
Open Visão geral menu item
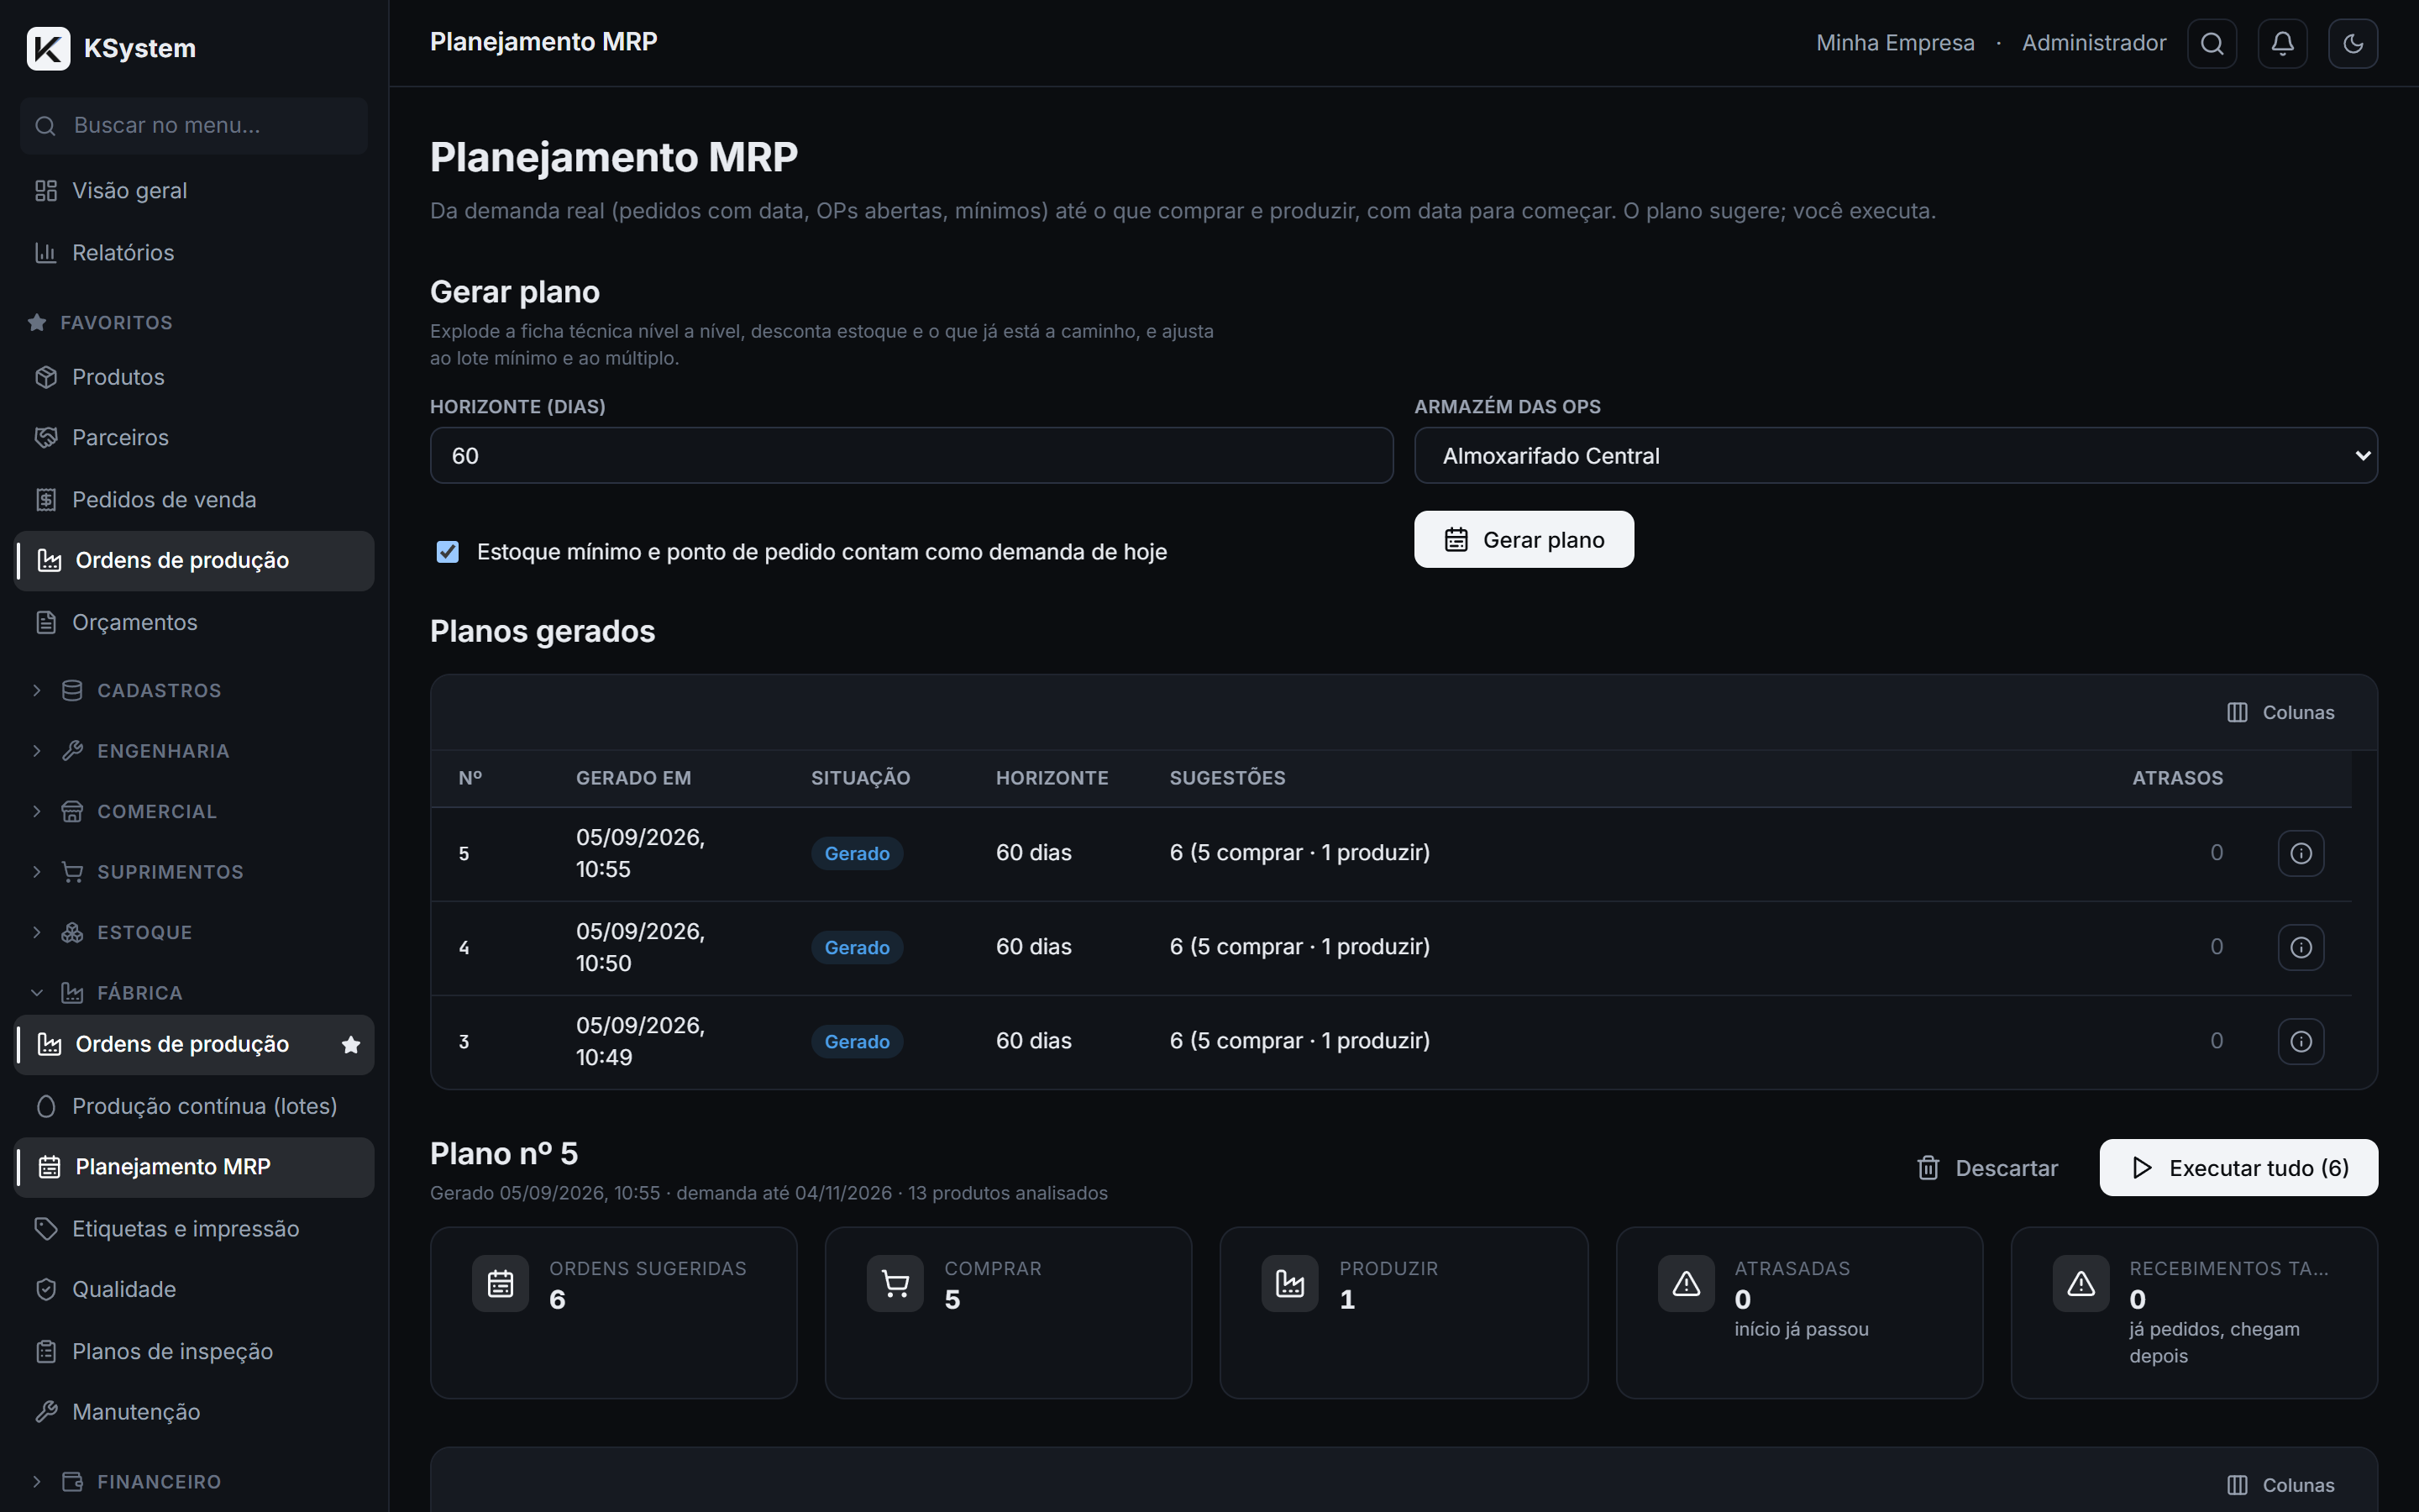click(x=194, y=190)
